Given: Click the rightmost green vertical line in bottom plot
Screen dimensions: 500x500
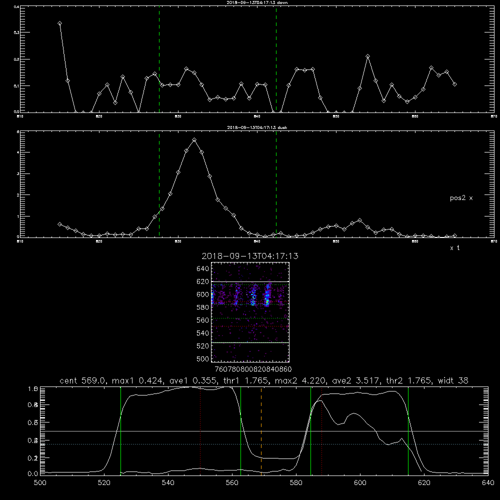Looking at the screenshot, I should coord(408,430).
